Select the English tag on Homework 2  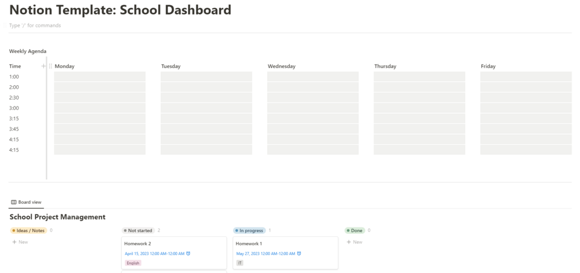coord(133,263)
